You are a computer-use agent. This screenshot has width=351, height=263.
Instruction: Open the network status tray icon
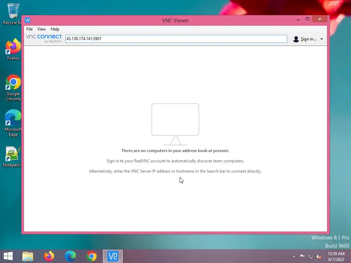coord(311,256)
